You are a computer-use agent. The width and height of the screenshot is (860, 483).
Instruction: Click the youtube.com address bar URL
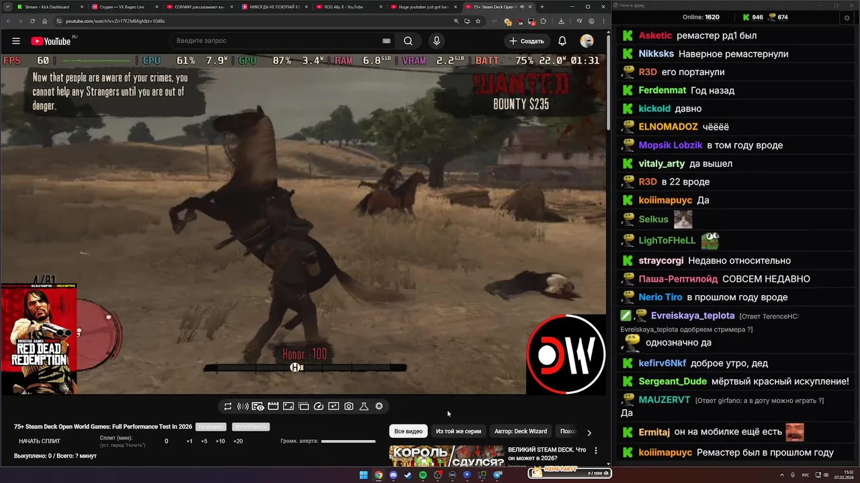click(115, 21)
